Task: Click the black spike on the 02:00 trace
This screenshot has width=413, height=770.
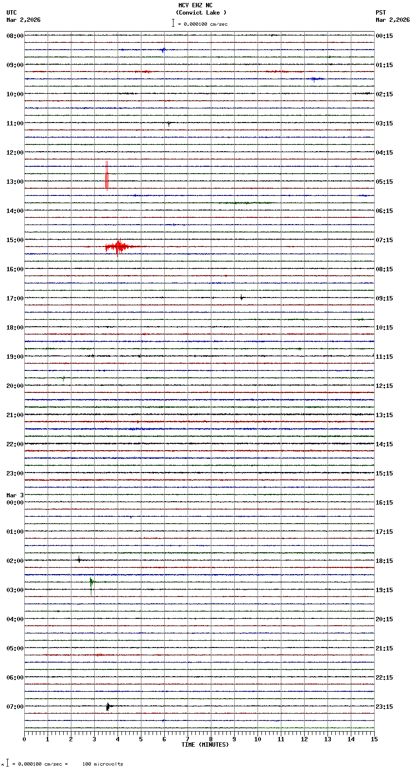Action: [79, 560]
